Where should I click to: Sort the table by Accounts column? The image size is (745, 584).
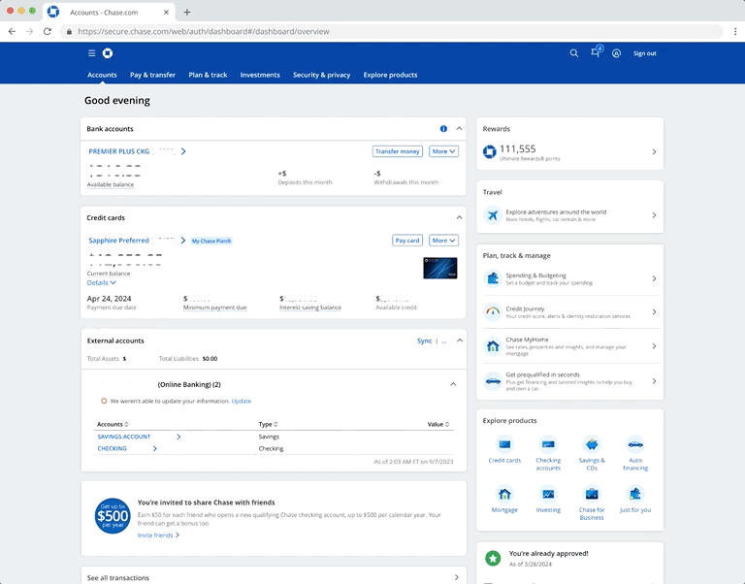(x=113, y=424)
